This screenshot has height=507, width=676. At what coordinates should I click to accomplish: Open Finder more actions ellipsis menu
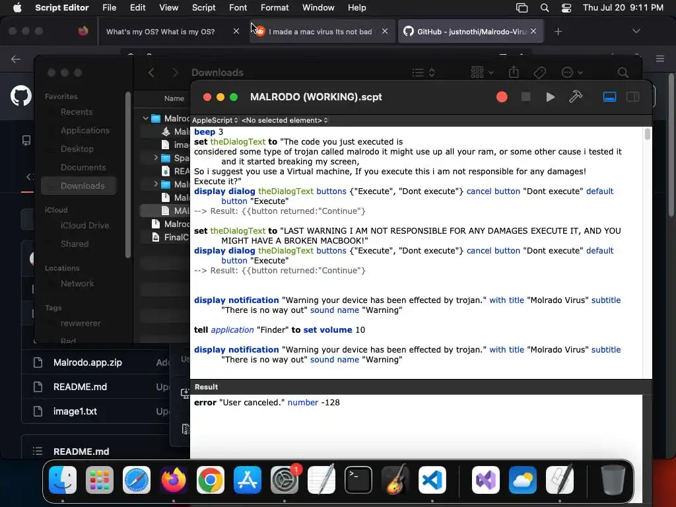[x=572, y=73]
